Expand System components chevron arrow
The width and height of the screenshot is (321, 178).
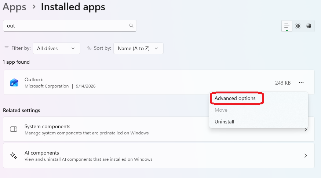tap(306, 130)
